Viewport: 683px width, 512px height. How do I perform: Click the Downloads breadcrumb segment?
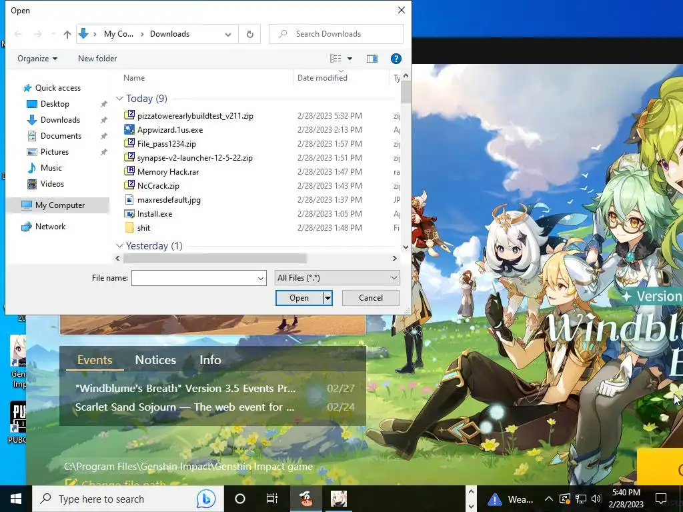pyautogui.click(x=169, y=34)
